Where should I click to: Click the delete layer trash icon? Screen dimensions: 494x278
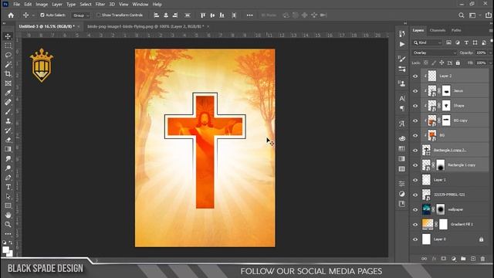(x=482, y=259)
